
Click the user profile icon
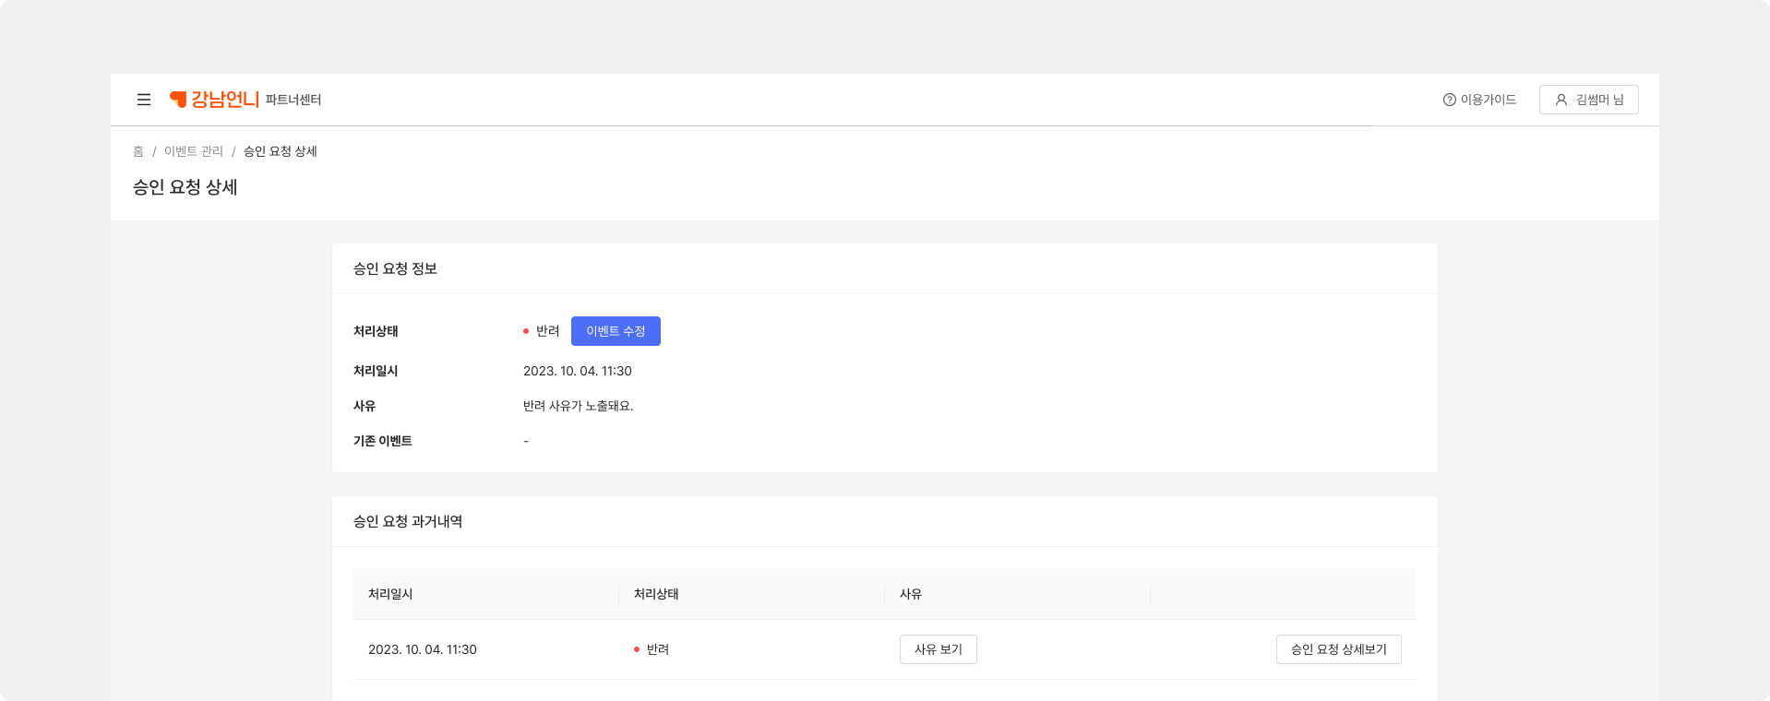(1561, 100)
